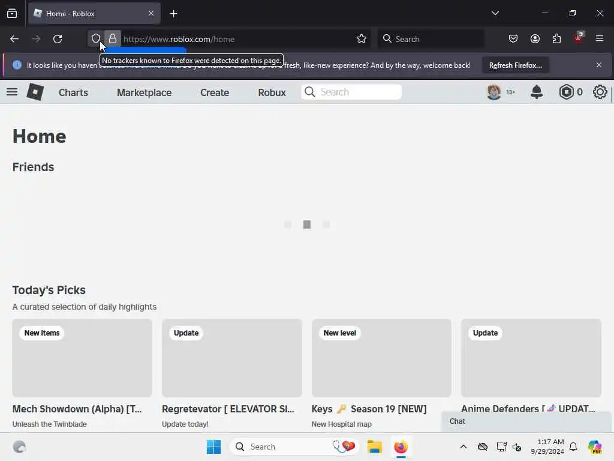Click the Mech Showdown (Alpha) title link

[x=77, y=409]
